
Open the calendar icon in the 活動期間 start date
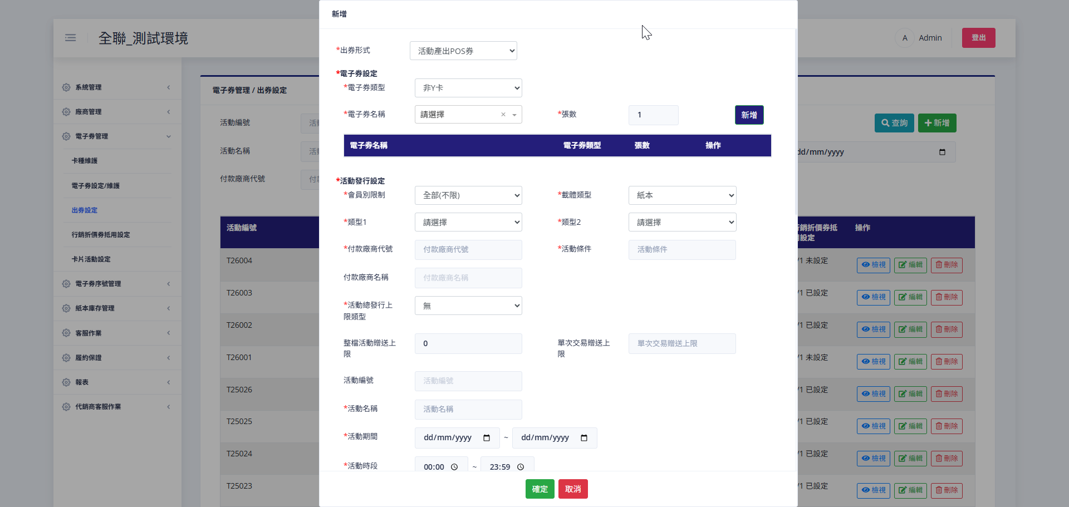[x=487, y=438]
